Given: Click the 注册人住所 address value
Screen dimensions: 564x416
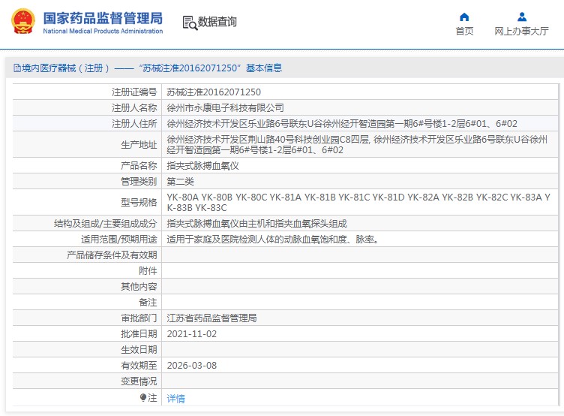Looking at the screenshot, I should point(342,124).
